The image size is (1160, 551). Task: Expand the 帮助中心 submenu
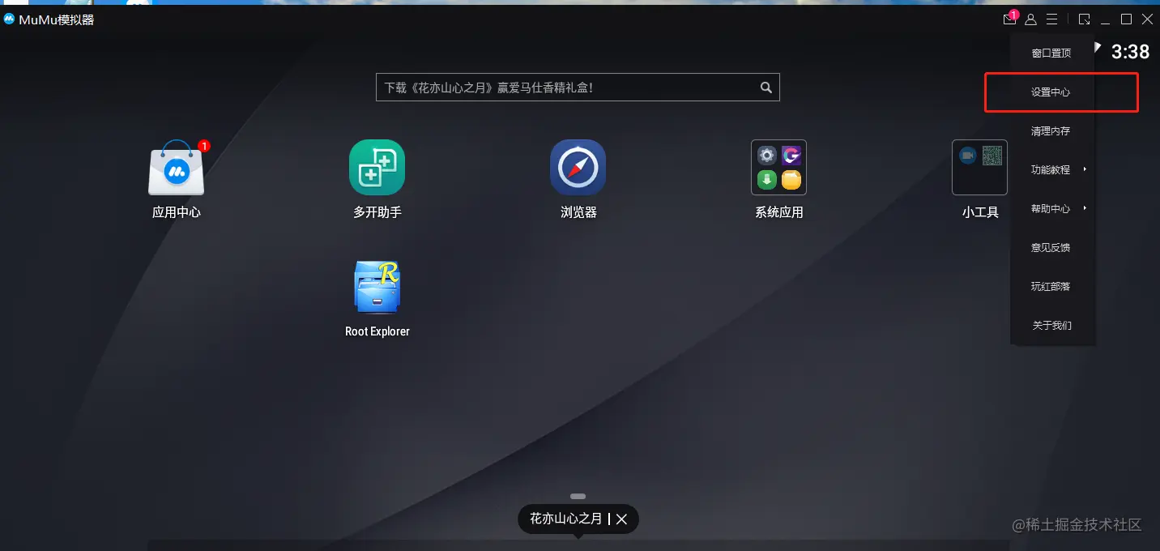pyautogui.click(x=1051, y=208)
